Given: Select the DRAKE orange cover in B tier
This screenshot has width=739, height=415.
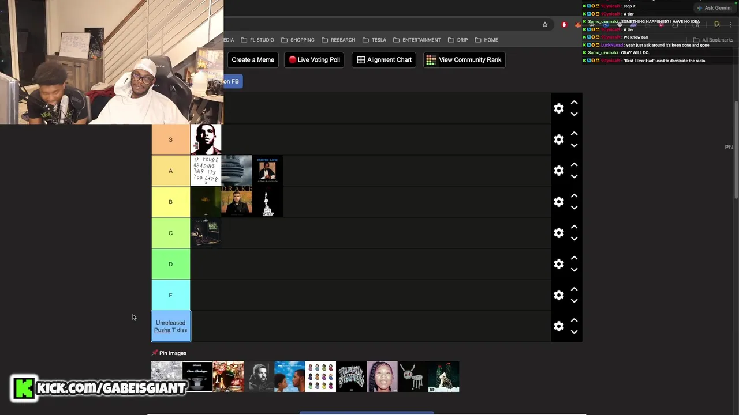Looking at the screenshot, I should 237,202.
